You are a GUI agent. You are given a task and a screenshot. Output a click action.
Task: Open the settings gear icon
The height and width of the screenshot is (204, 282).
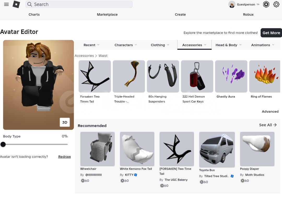pyautogui.click(x=276, y=4)
